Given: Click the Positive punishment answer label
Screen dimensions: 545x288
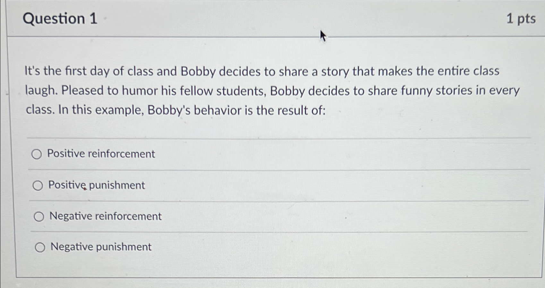Looking at the screenshot, I should click(x=96, y=185).
